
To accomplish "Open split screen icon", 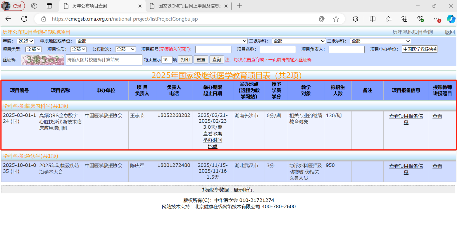I will point(373,19).
